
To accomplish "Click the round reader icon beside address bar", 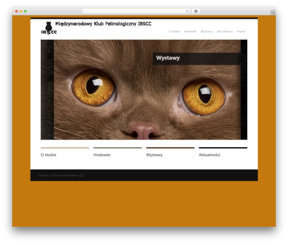I will (x=196, y=11).
